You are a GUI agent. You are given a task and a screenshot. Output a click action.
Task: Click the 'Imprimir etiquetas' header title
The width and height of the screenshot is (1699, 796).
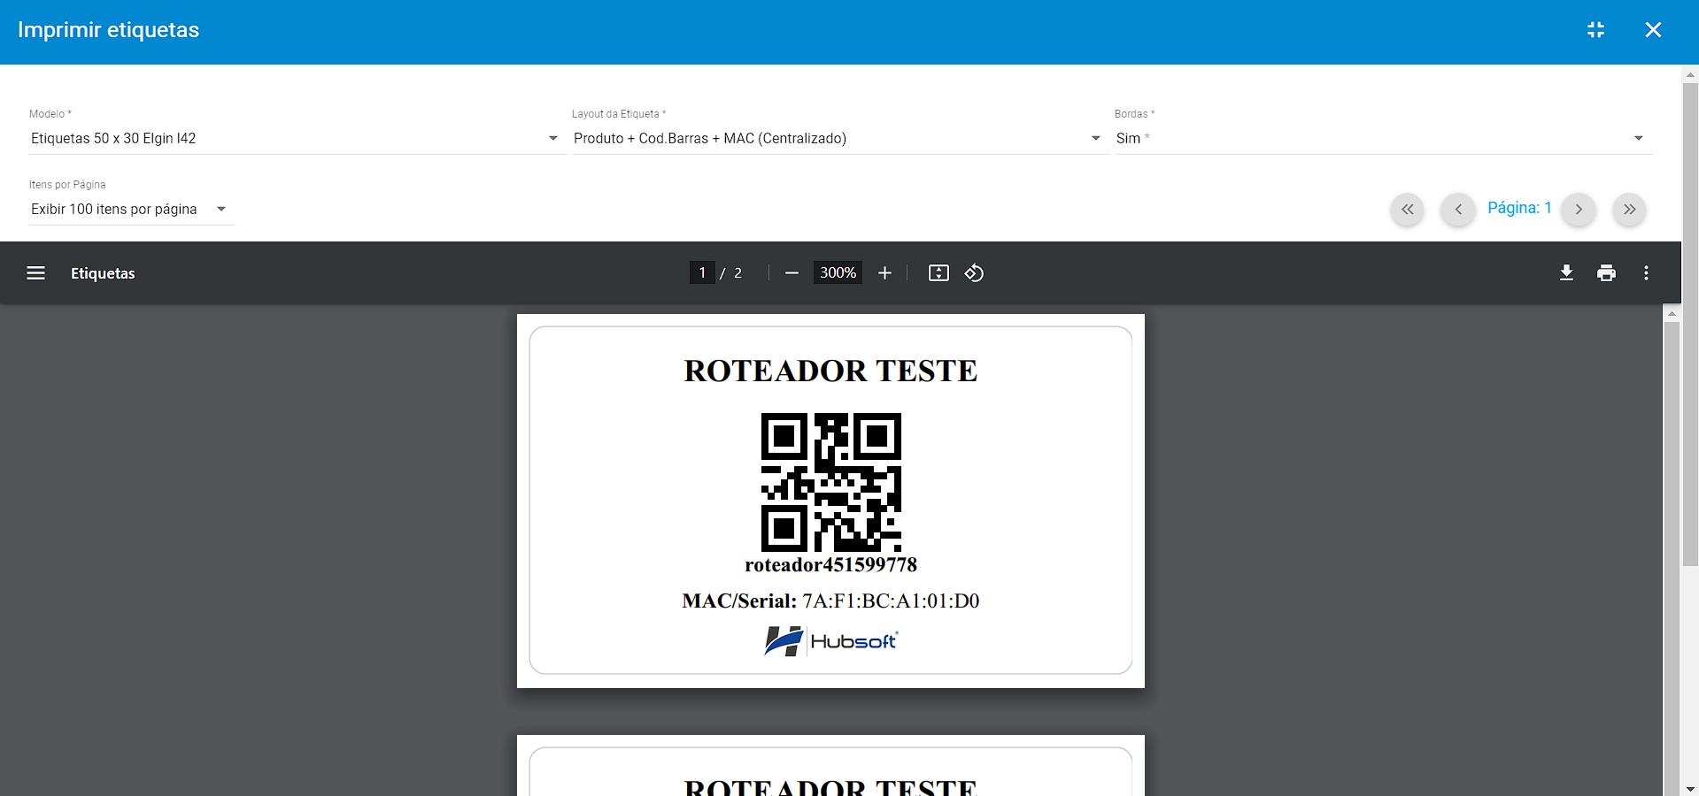[x=108, y=30]
